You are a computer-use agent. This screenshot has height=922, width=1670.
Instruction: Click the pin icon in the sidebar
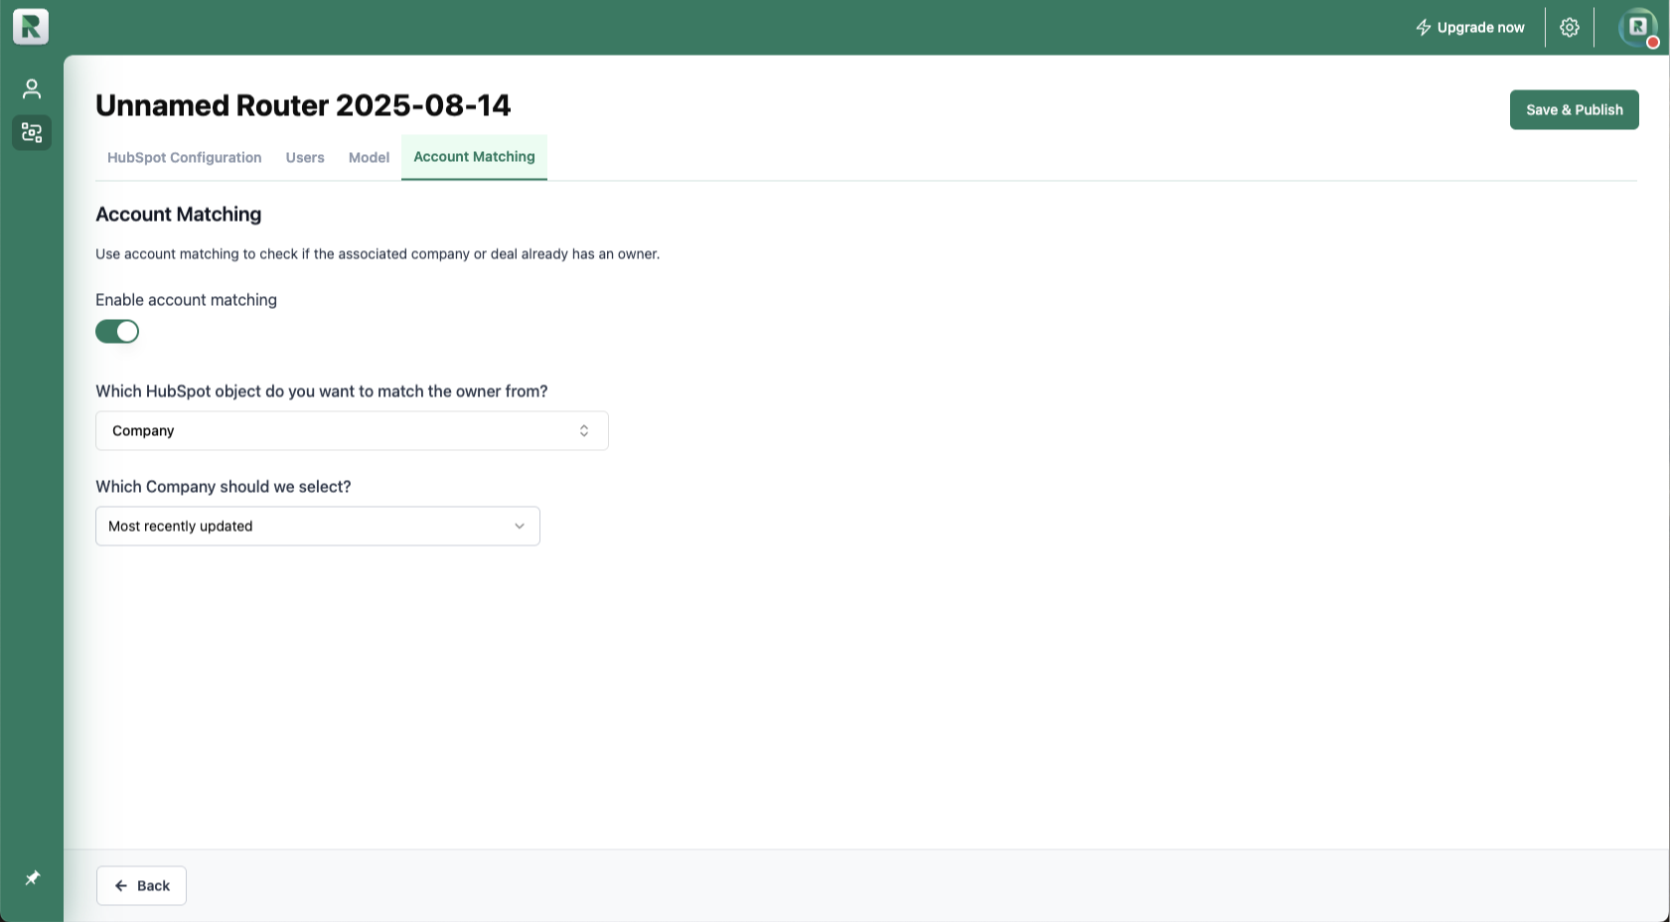(32, 878)
